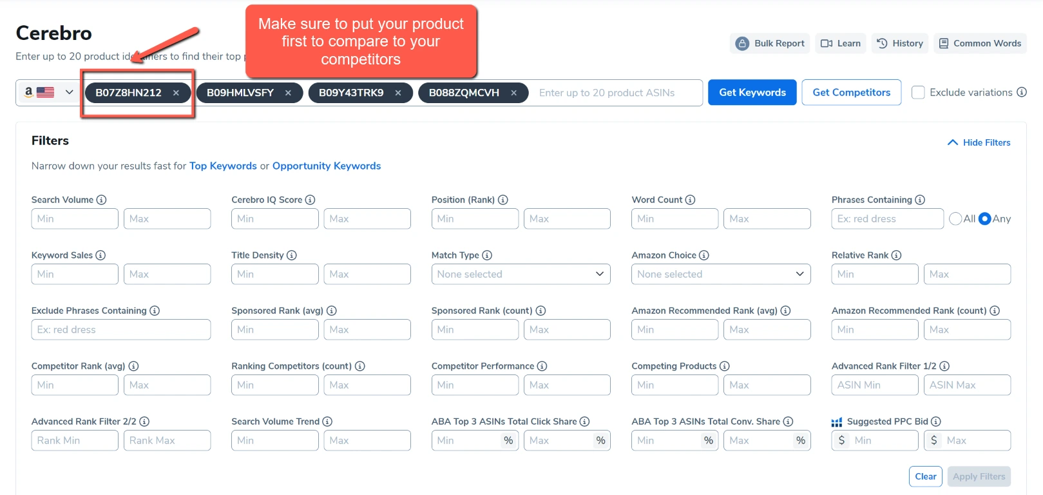This screenshot has width=1043, height=495.
Task: Follow the Top Keywords link
Action: (223, 166)
